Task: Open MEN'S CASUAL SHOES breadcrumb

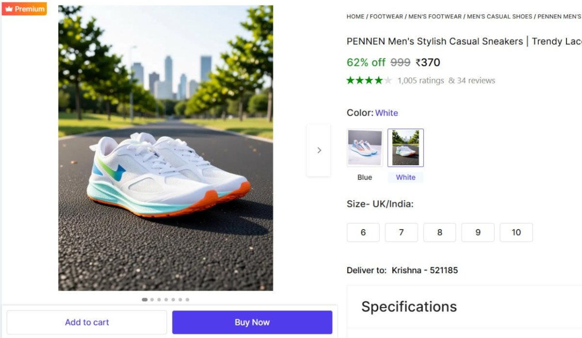Action: point(500,16)
